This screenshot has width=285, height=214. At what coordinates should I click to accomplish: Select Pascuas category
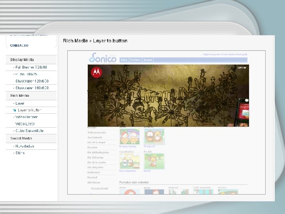[92, 147]
